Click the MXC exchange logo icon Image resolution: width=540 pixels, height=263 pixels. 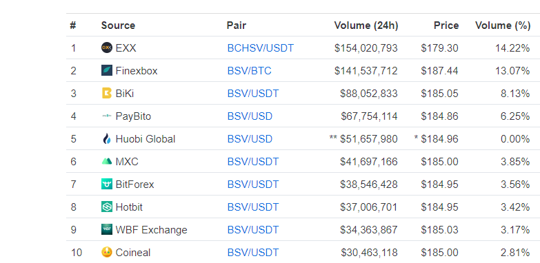107,161
